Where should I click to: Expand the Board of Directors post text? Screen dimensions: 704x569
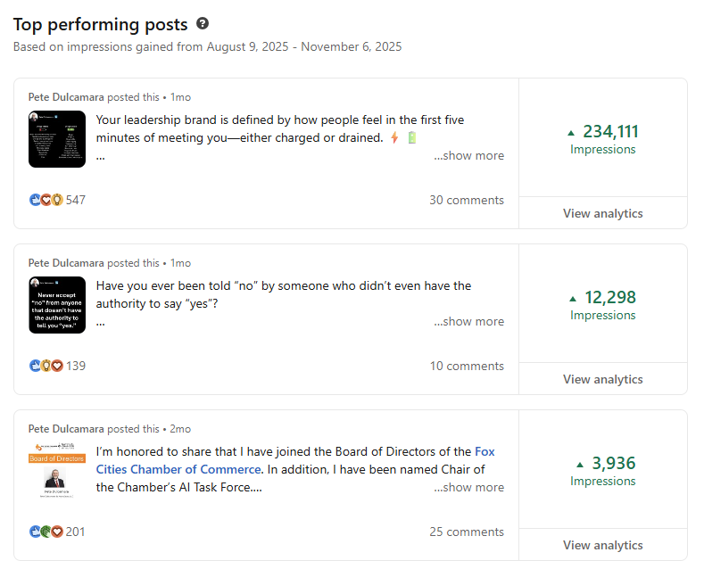(x=470, y=488)
